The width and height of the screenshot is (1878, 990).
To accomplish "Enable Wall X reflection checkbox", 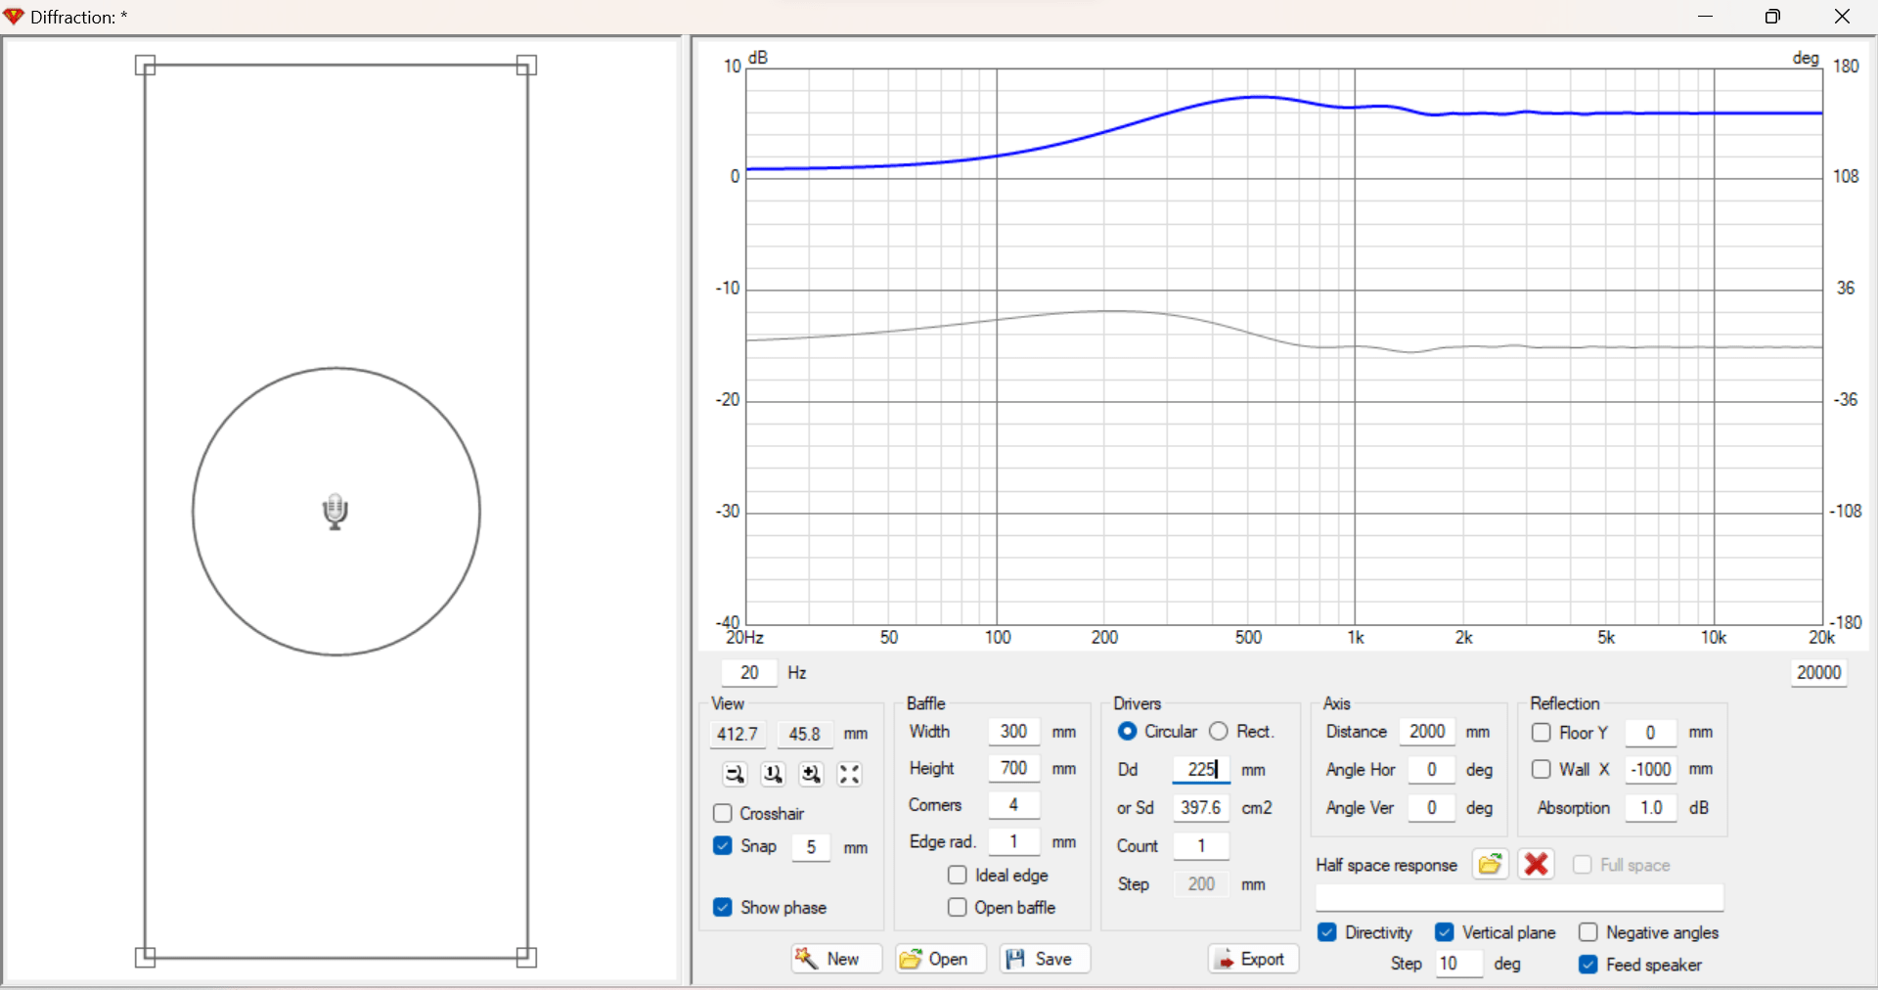I will pos(1542,769).
